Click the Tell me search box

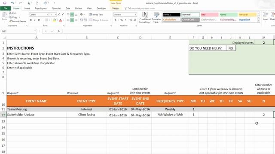point(140,8)
